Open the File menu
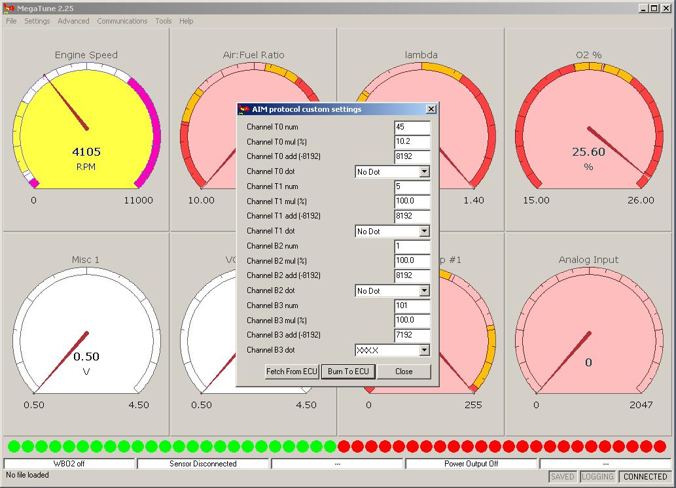This screenshot has height=488, width=676. pyautogui.click(x=11, y=21)
